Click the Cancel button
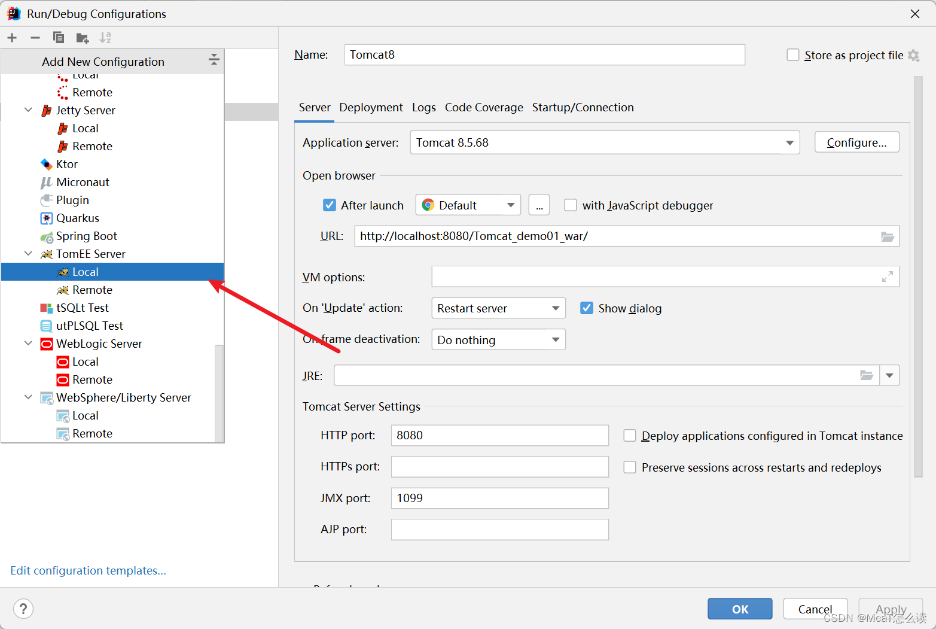Screen dimensions: 936x629 (x=815, y=609)
